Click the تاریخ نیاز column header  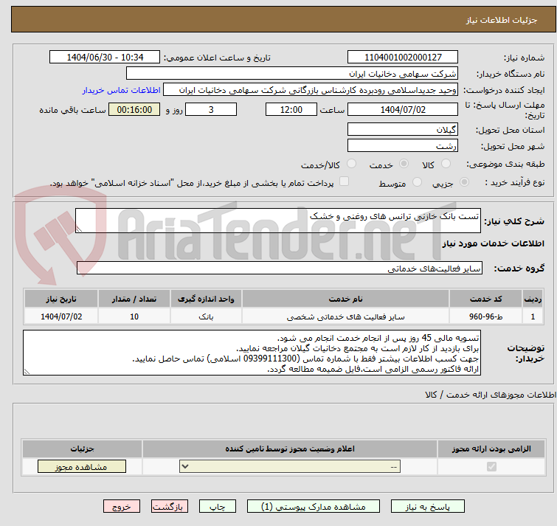pos(61,299)
